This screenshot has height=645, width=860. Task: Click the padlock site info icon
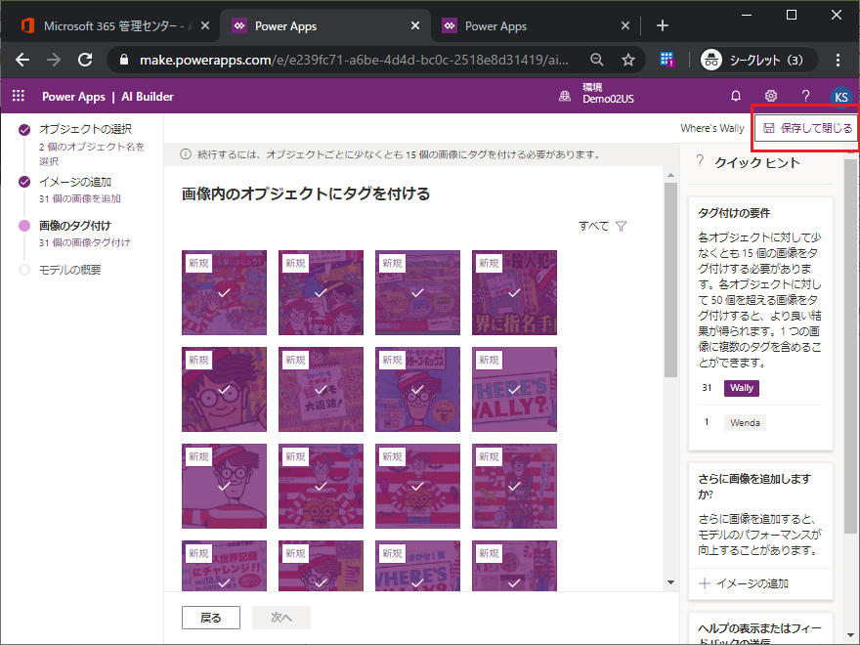click(124, 60)
